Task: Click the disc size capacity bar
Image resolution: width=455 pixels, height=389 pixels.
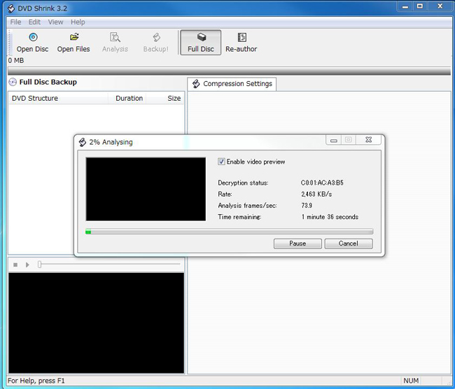Action: pyautogui.click(x=229, y=71)
